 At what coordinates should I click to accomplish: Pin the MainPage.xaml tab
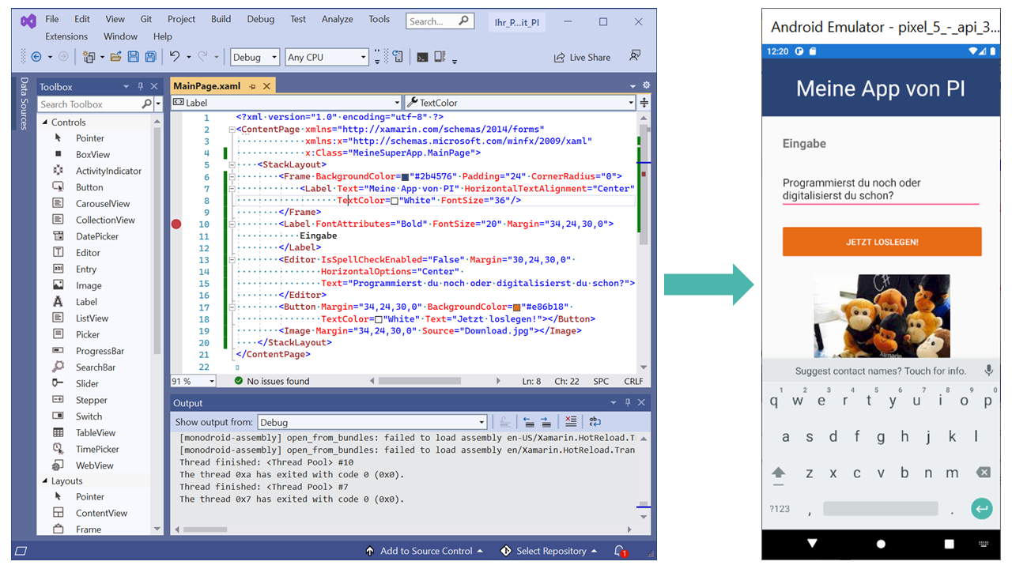pyautogui.click(x=252, y=86)
